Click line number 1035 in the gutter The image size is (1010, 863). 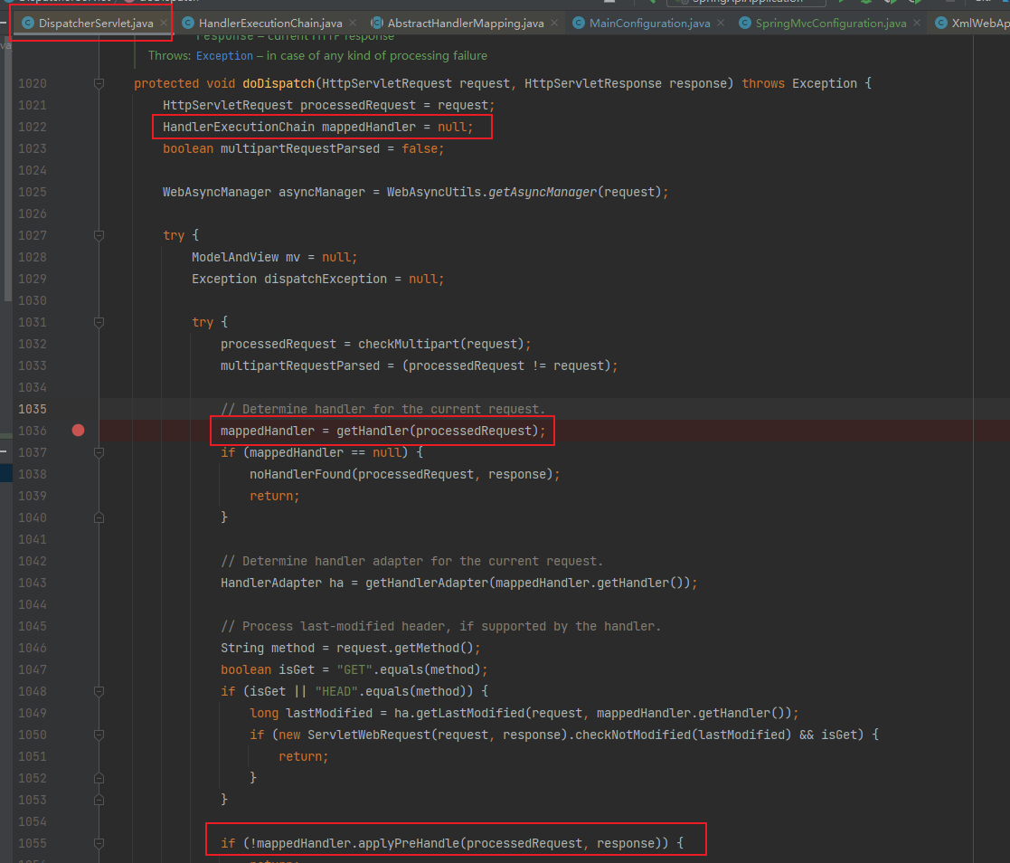click(33, 409)
